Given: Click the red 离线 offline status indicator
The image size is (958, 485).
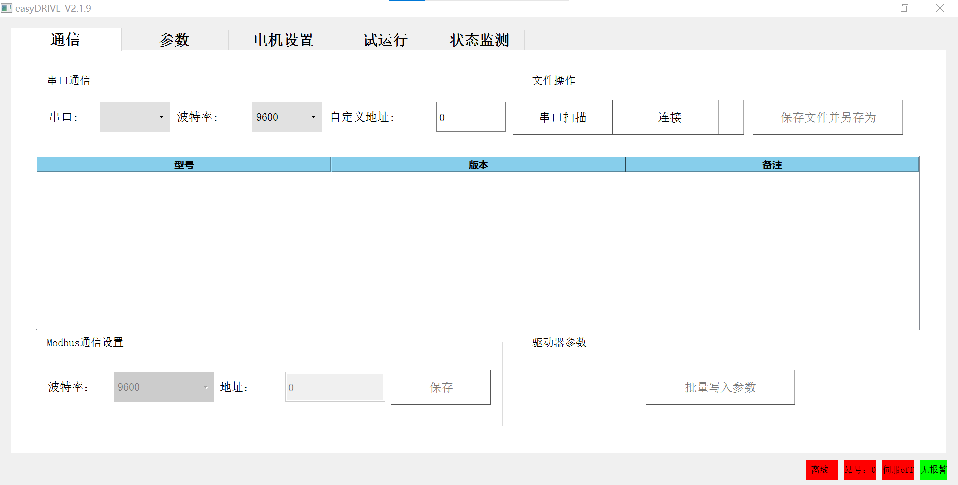Looking at the screenshot, I should pyautogui.click(x=821, y=470).
